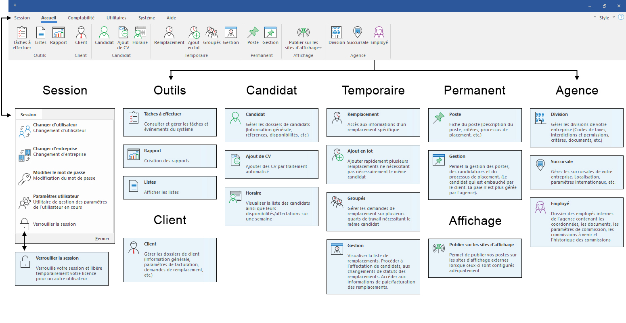Click the help question mark icon
The width and height of the screenshot is (626, 323).
point(621,17)
